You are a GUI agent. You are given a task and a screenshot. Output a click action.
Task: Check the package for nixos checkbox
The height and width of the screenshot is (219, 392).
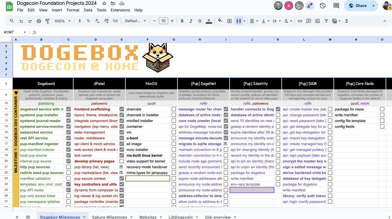click(382, 109)
